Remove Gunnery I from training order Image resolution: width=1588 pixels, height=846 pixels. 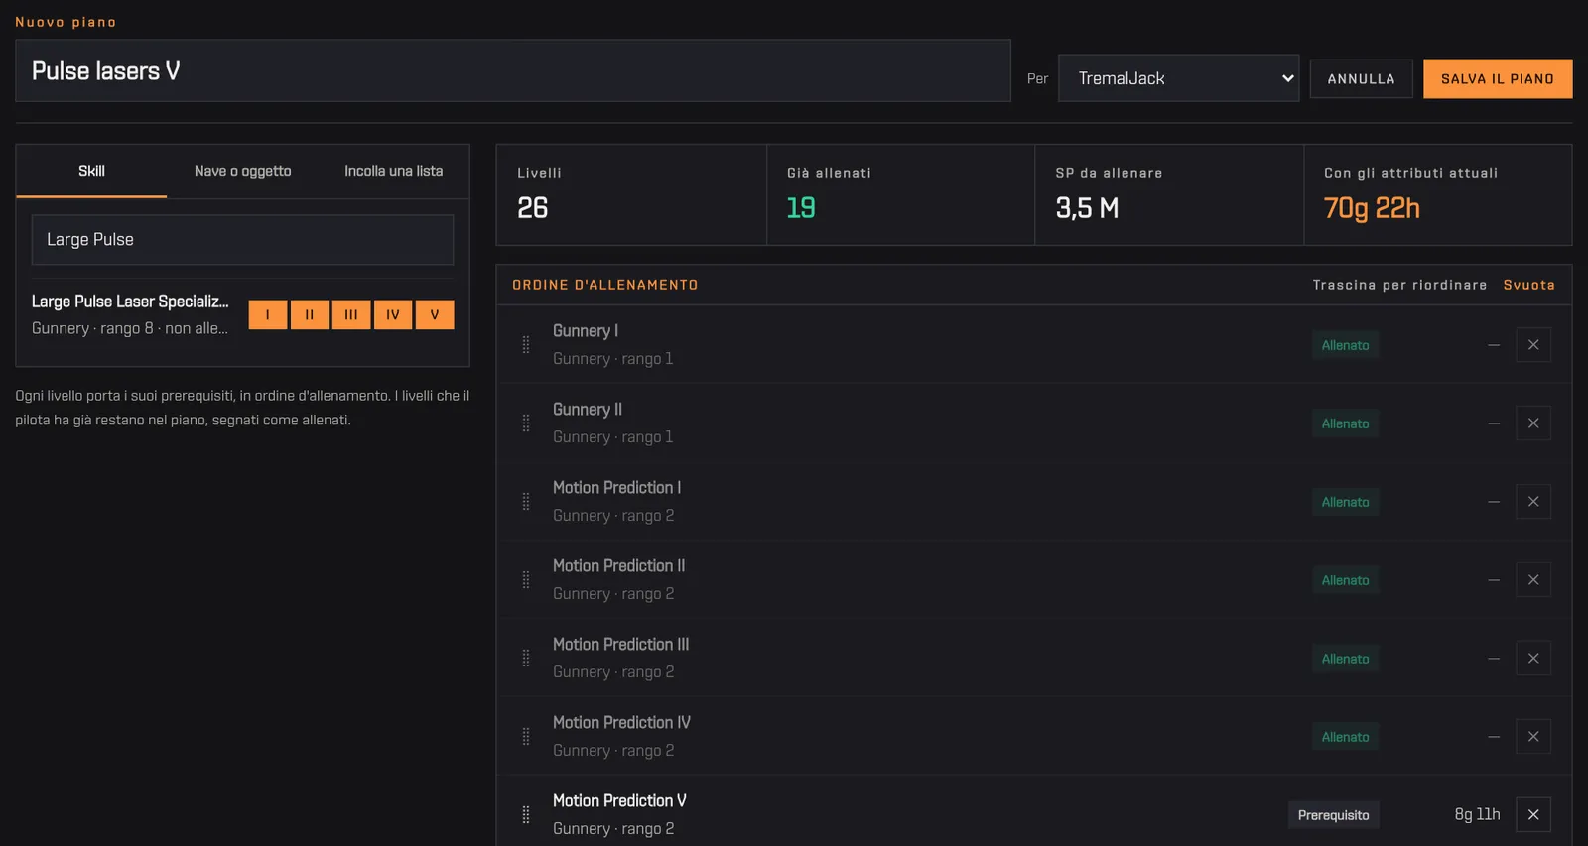1533,345
